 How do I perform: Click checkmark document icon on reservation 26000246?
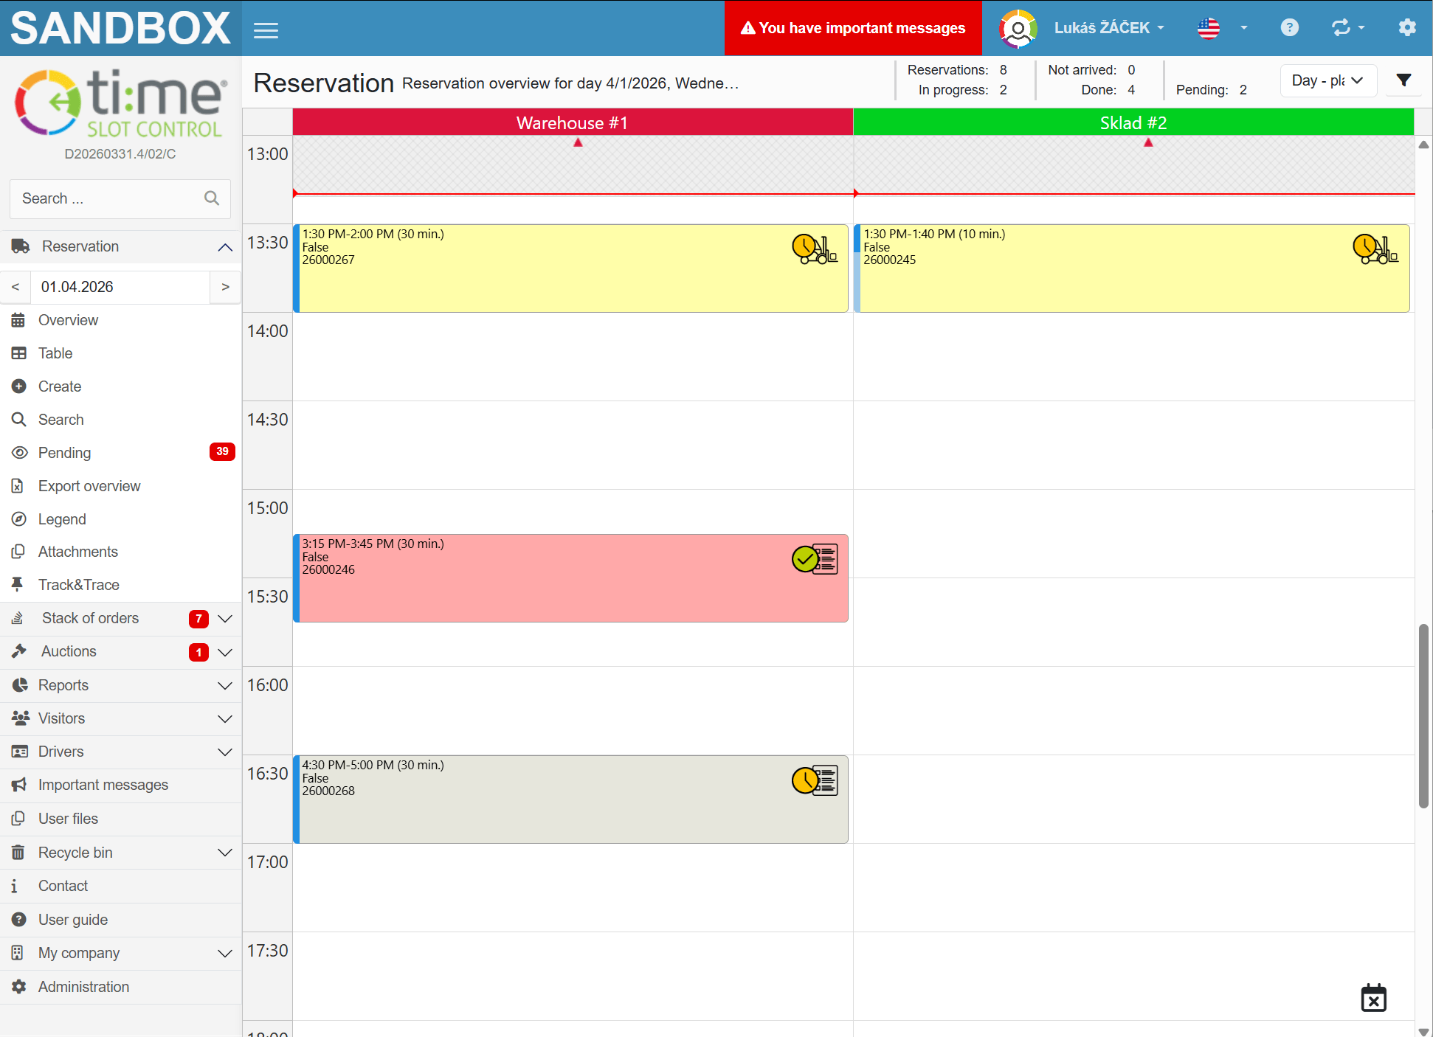(814, 559)
